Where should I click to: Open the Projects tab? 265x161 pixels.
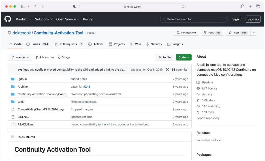(117, 44)
